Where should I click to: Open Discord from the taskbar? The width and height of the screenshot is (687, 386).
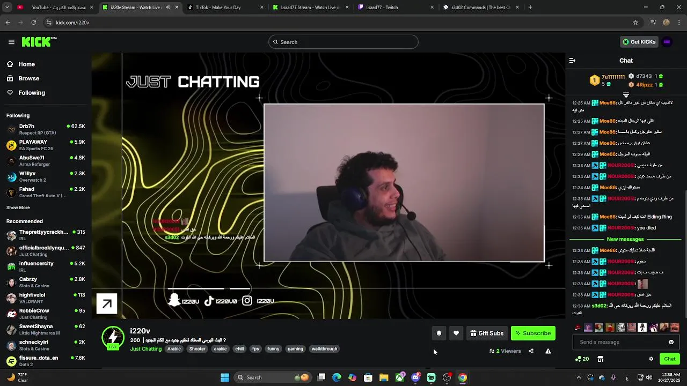(x=415, y=377)
